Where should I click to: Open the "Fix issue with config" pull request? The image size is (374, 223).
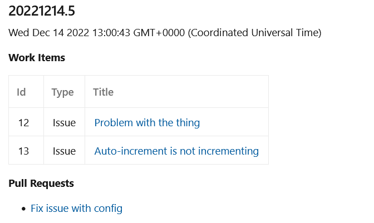coord(76,209)
